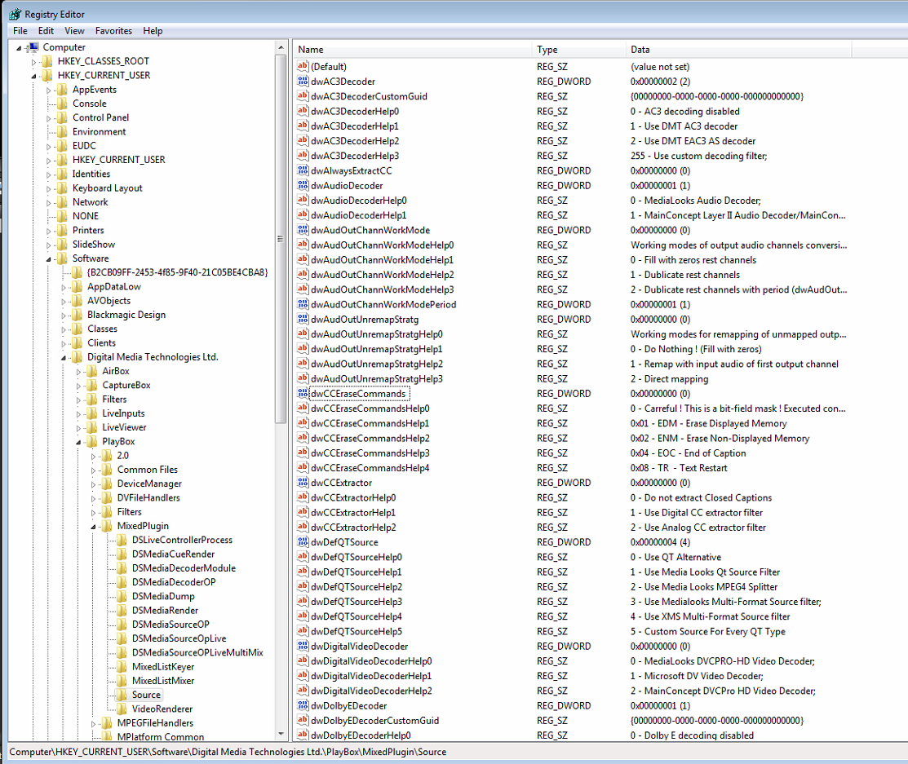Click the HKEY_CLASSES_ROOT folder icon

point(48,61)
